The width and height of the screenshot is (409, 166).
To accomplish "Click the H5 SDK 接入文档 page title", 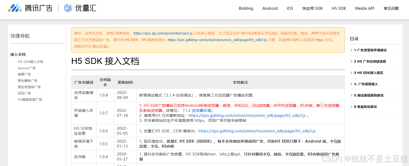I will [x=105, y=61].
